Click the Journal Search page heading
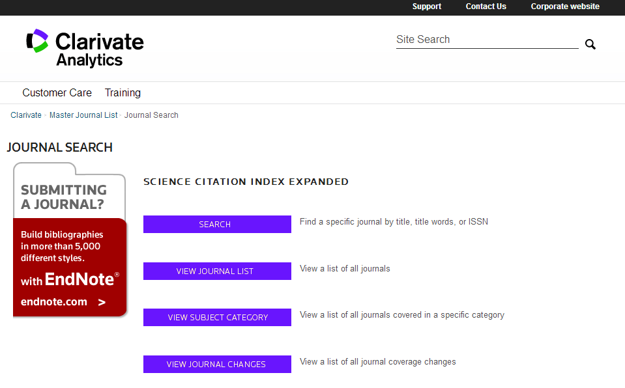Viewport: 625px width, 388px height. [60, 148]
